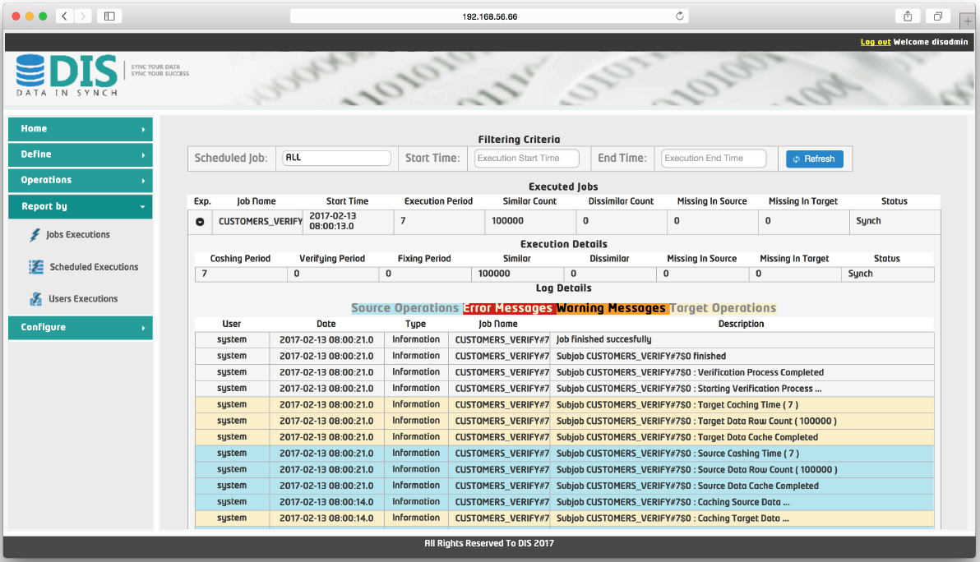Sort by Start Time column header
The height and width of the screenshot is (562, 980).
point(348,201)
